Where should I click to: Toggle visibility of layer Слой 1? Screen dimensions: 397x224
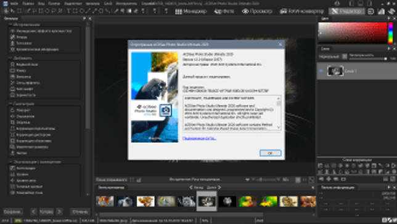[321, 71]
